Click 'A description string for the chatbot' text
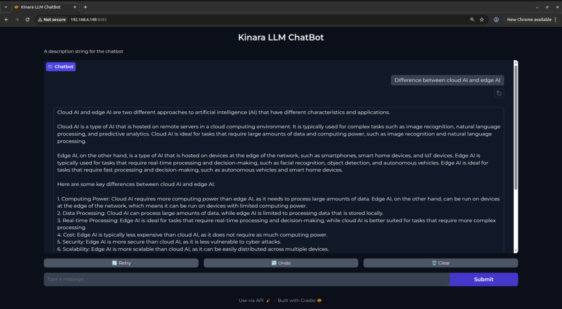The height and width of the screenshot is (309, 562). [x=83, y=51]
